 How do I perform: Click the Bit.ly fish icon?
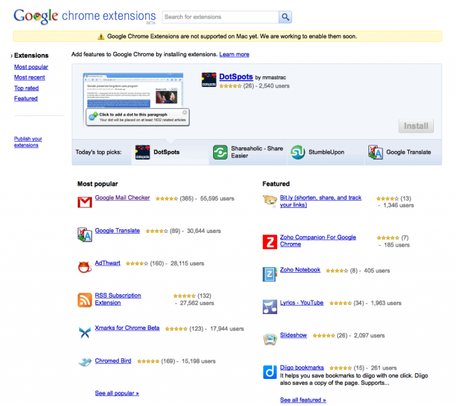click(270, 201)
